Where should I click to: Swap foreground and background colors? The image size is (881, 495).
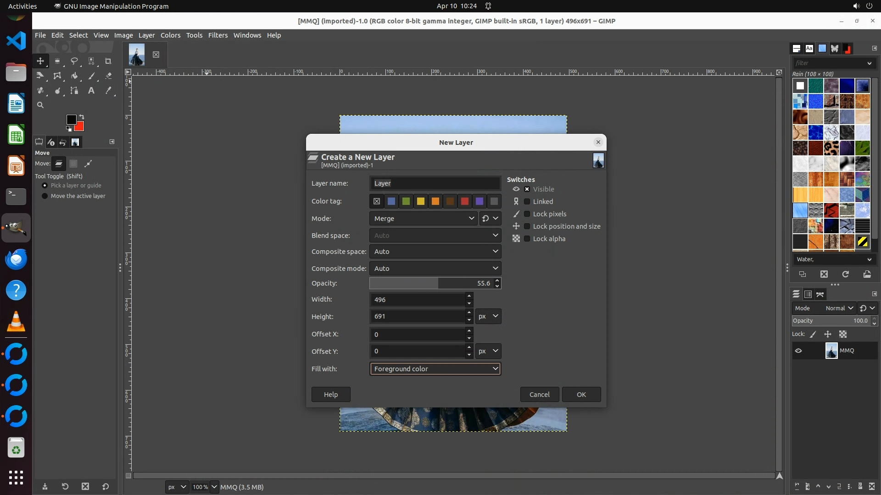point(82,116)
